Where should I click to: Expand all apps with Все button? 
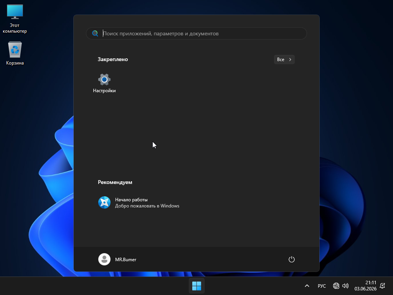(x=284, y=60)
